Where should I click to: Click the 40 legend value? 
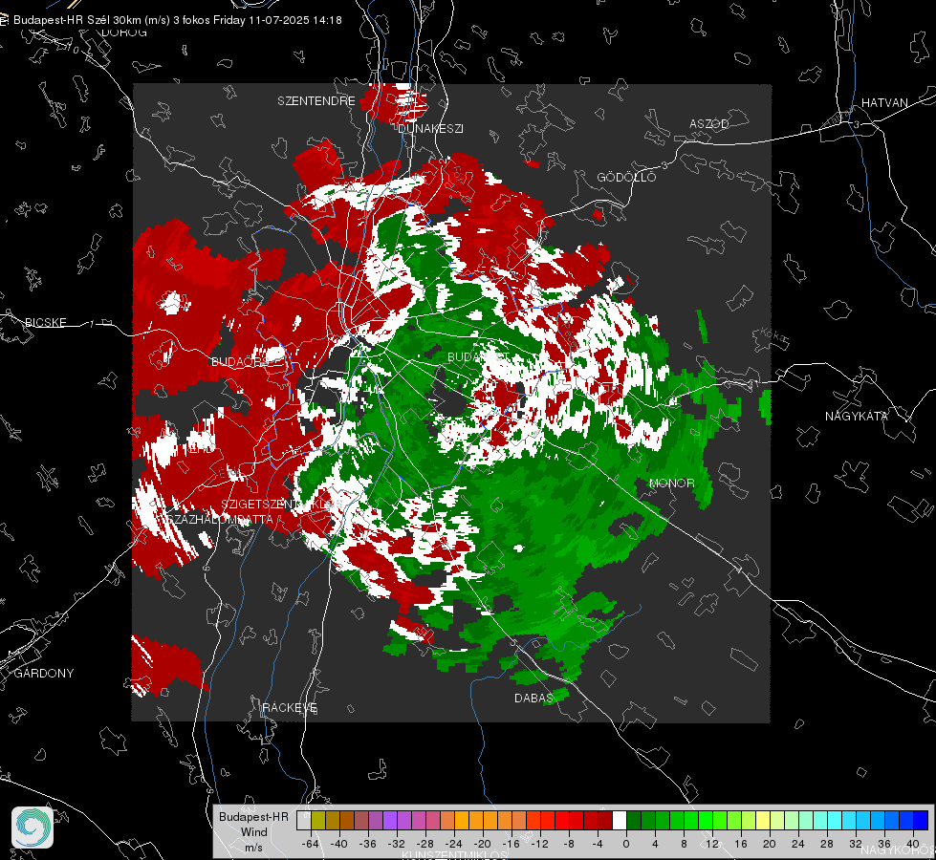(913, 844)
